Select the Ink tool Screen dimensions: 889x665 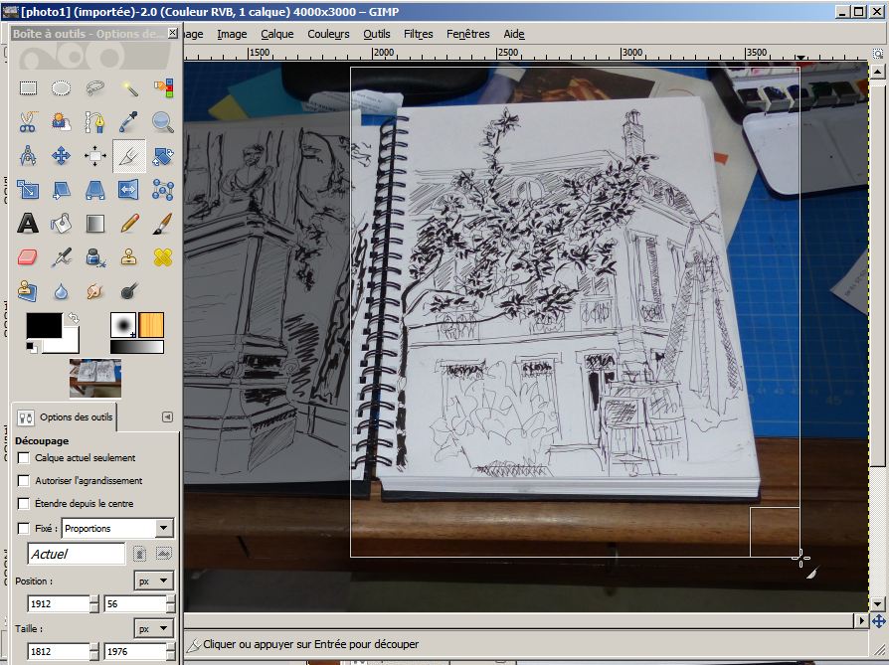pyautogui.click(x=95, y=257)
